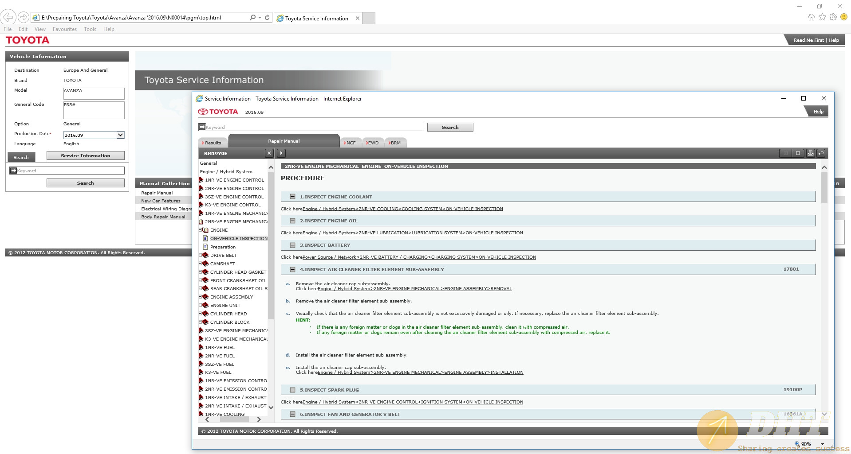Image resolution: width=851 pixels, height=454 pixels.
Task: Click the arrow icon beside main window Keyword field
Action: point(13,171)
